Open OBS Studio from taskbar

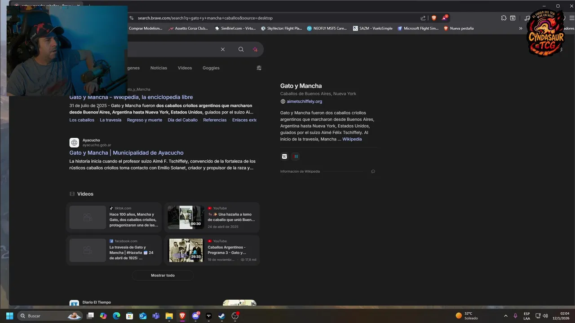tap(235, 316)
